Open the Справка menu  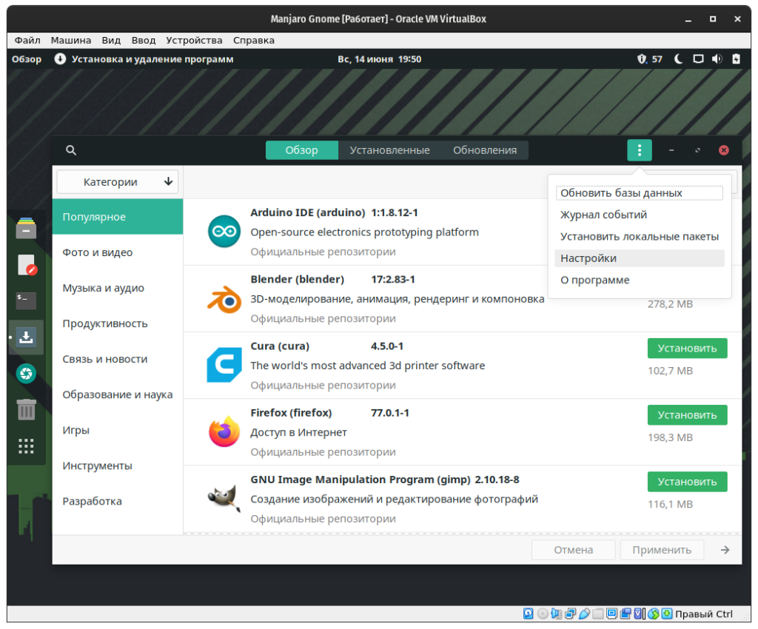[x=253, y=40]
